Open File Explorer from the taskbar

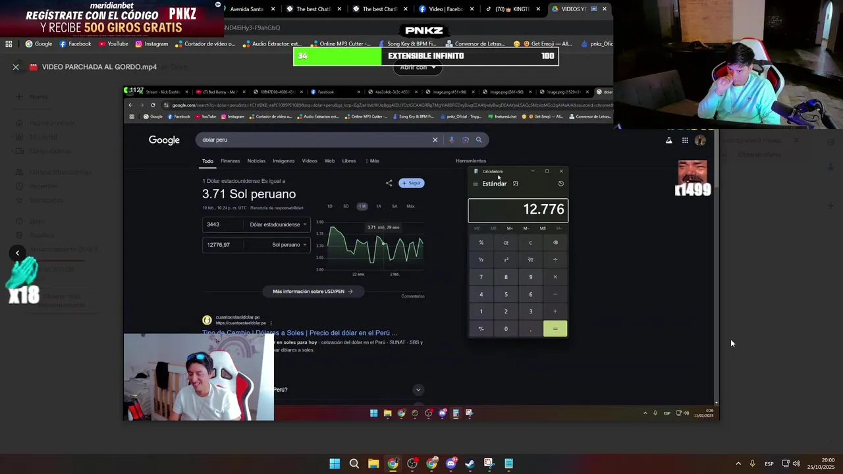click(x=373, y=463)
